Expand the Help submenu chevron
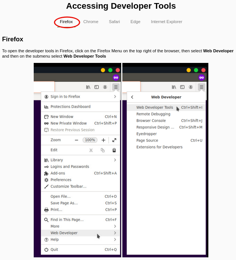Image resolution: width=236 pixels, height=260 pixels. click(x=115, y=240)
